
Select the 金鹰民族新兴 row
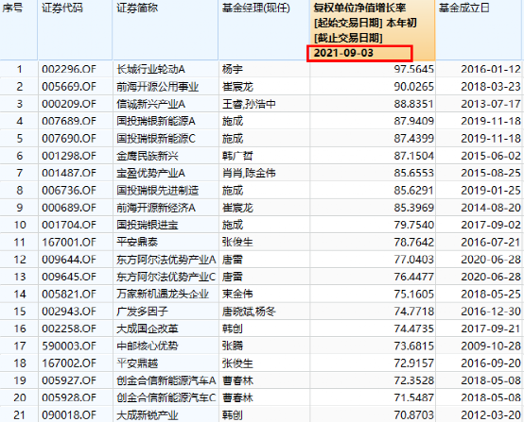tap(262, 156)
